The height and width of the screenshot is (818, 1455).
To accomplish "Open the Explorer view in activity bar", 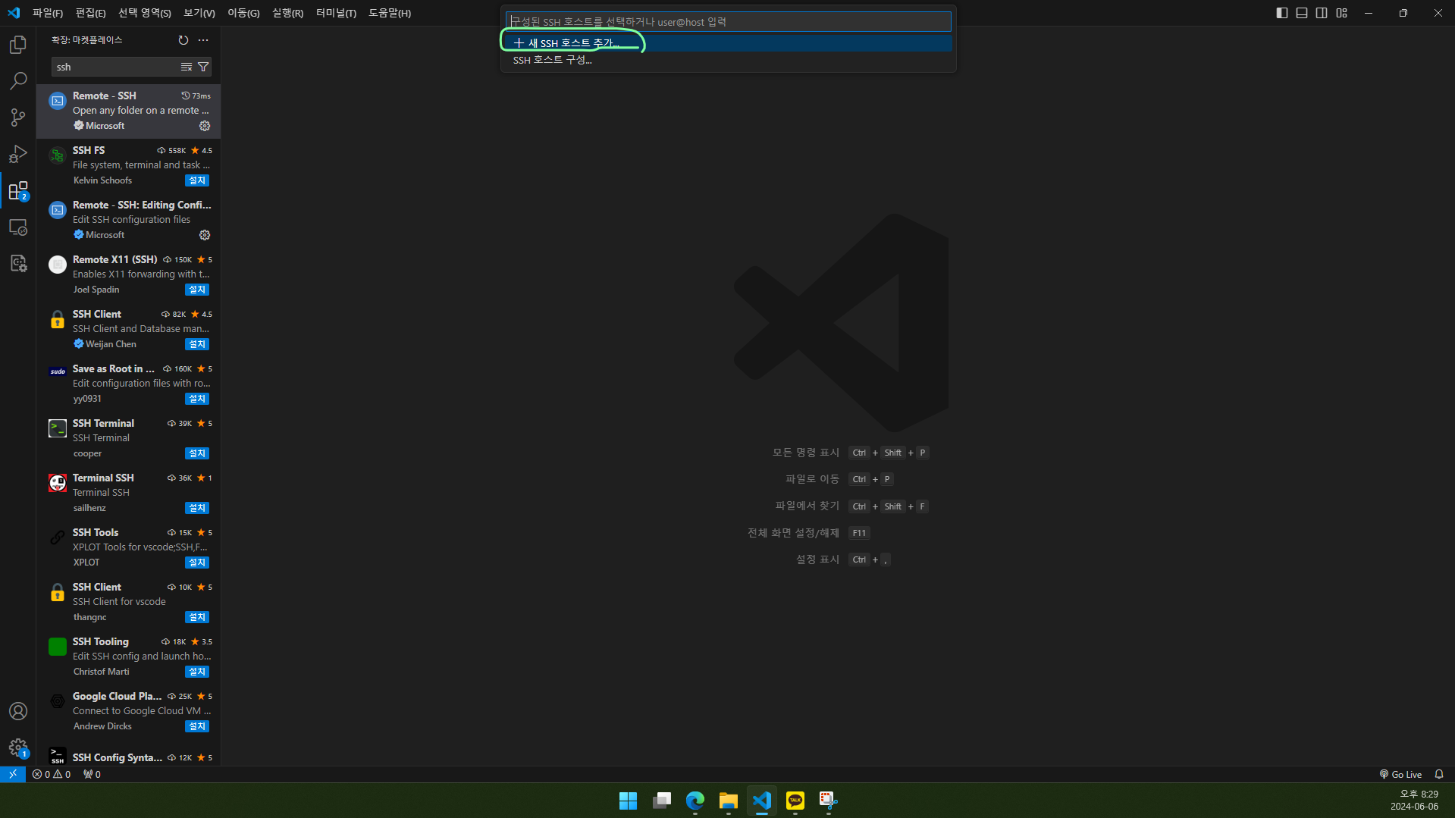I will [18, 45].
